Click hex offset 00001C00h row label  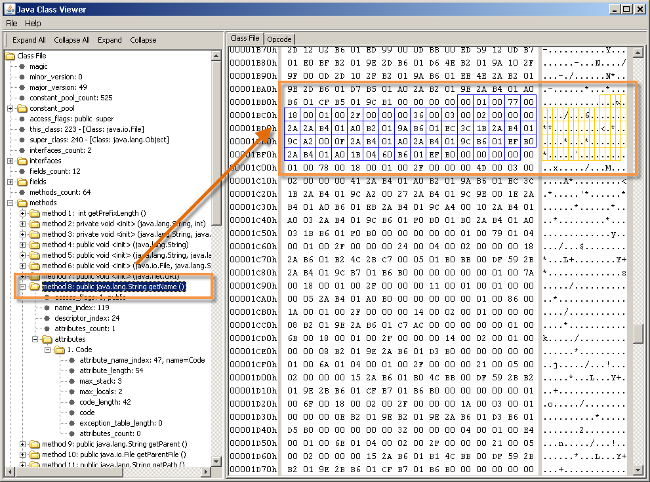point(253,168)
